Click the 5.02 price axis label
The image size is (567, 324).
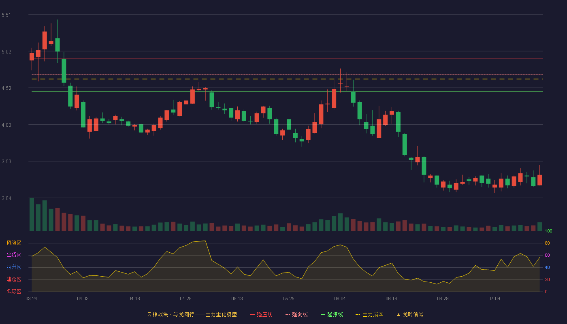(x=6, y=52)
